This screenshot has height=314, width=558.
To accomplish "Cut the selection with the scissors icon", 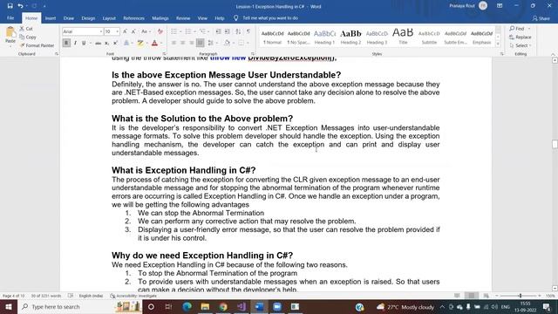I will (x=26, y=29).
